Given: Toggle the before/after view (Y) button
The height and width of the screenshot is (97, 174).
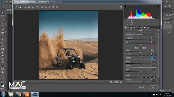Looking at the screenshot, I should [x=112, y=82].
